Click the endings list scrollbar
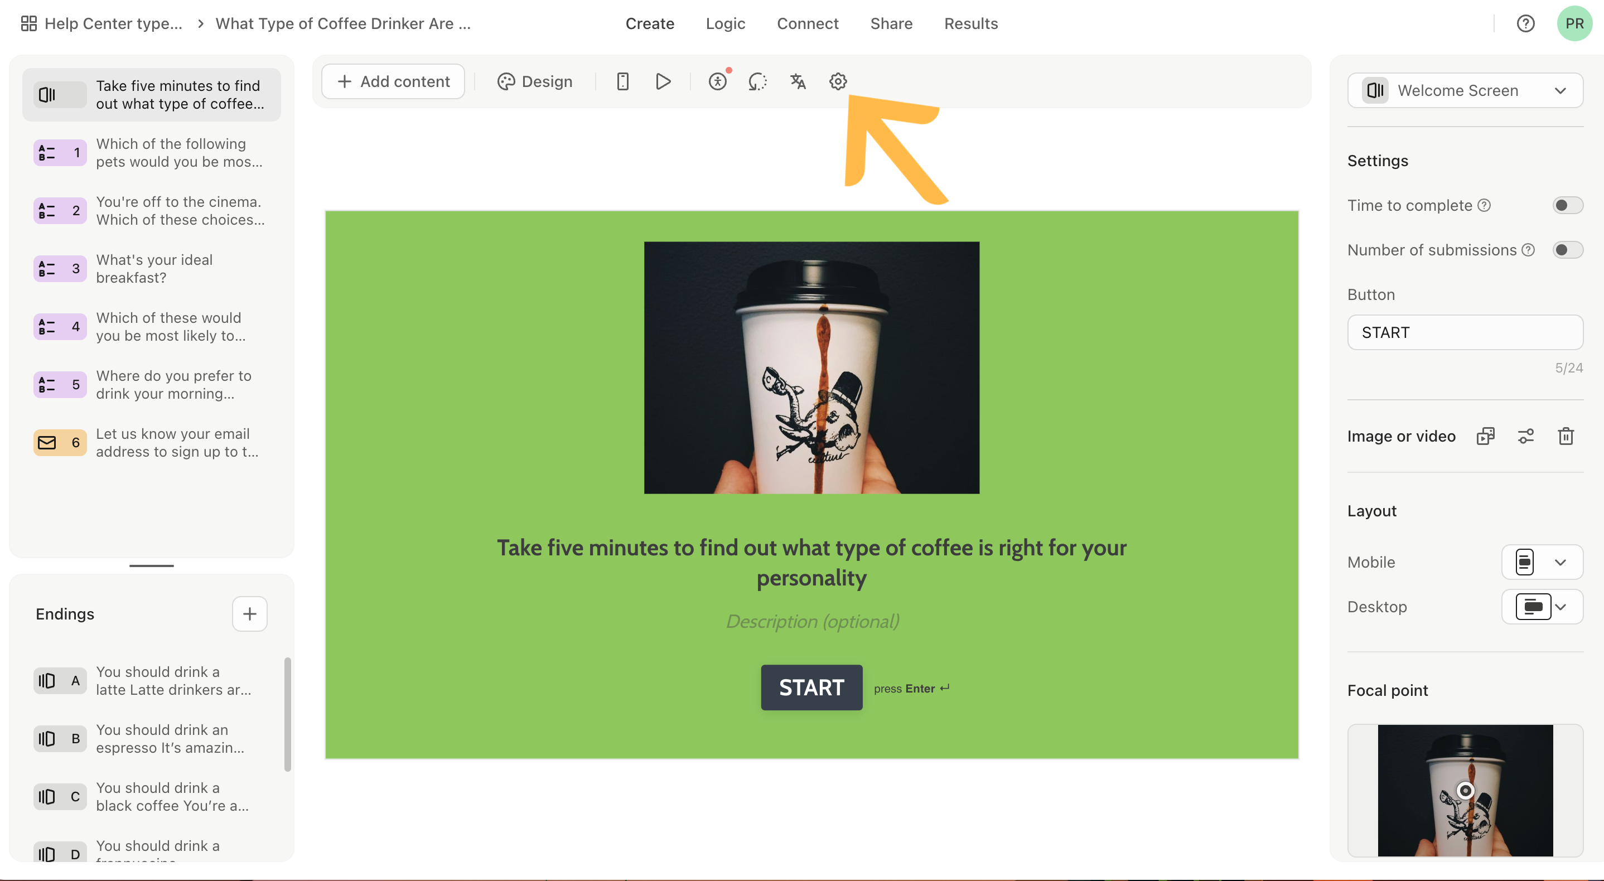Screen dimensions: 1604x881 tap(288, 715)
